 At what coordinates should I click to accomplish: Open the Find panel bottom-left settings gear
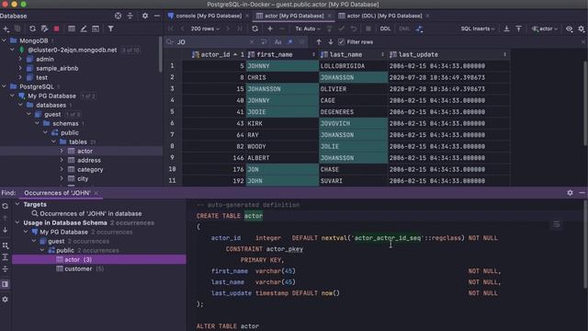(x=5, y=300)
